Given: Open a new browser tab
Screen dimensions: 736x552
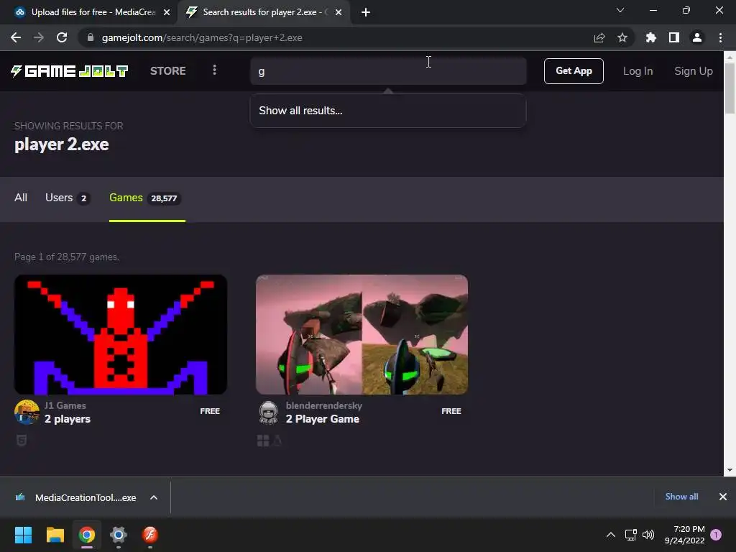Looking at the screenshot, I should coord(366,12).
